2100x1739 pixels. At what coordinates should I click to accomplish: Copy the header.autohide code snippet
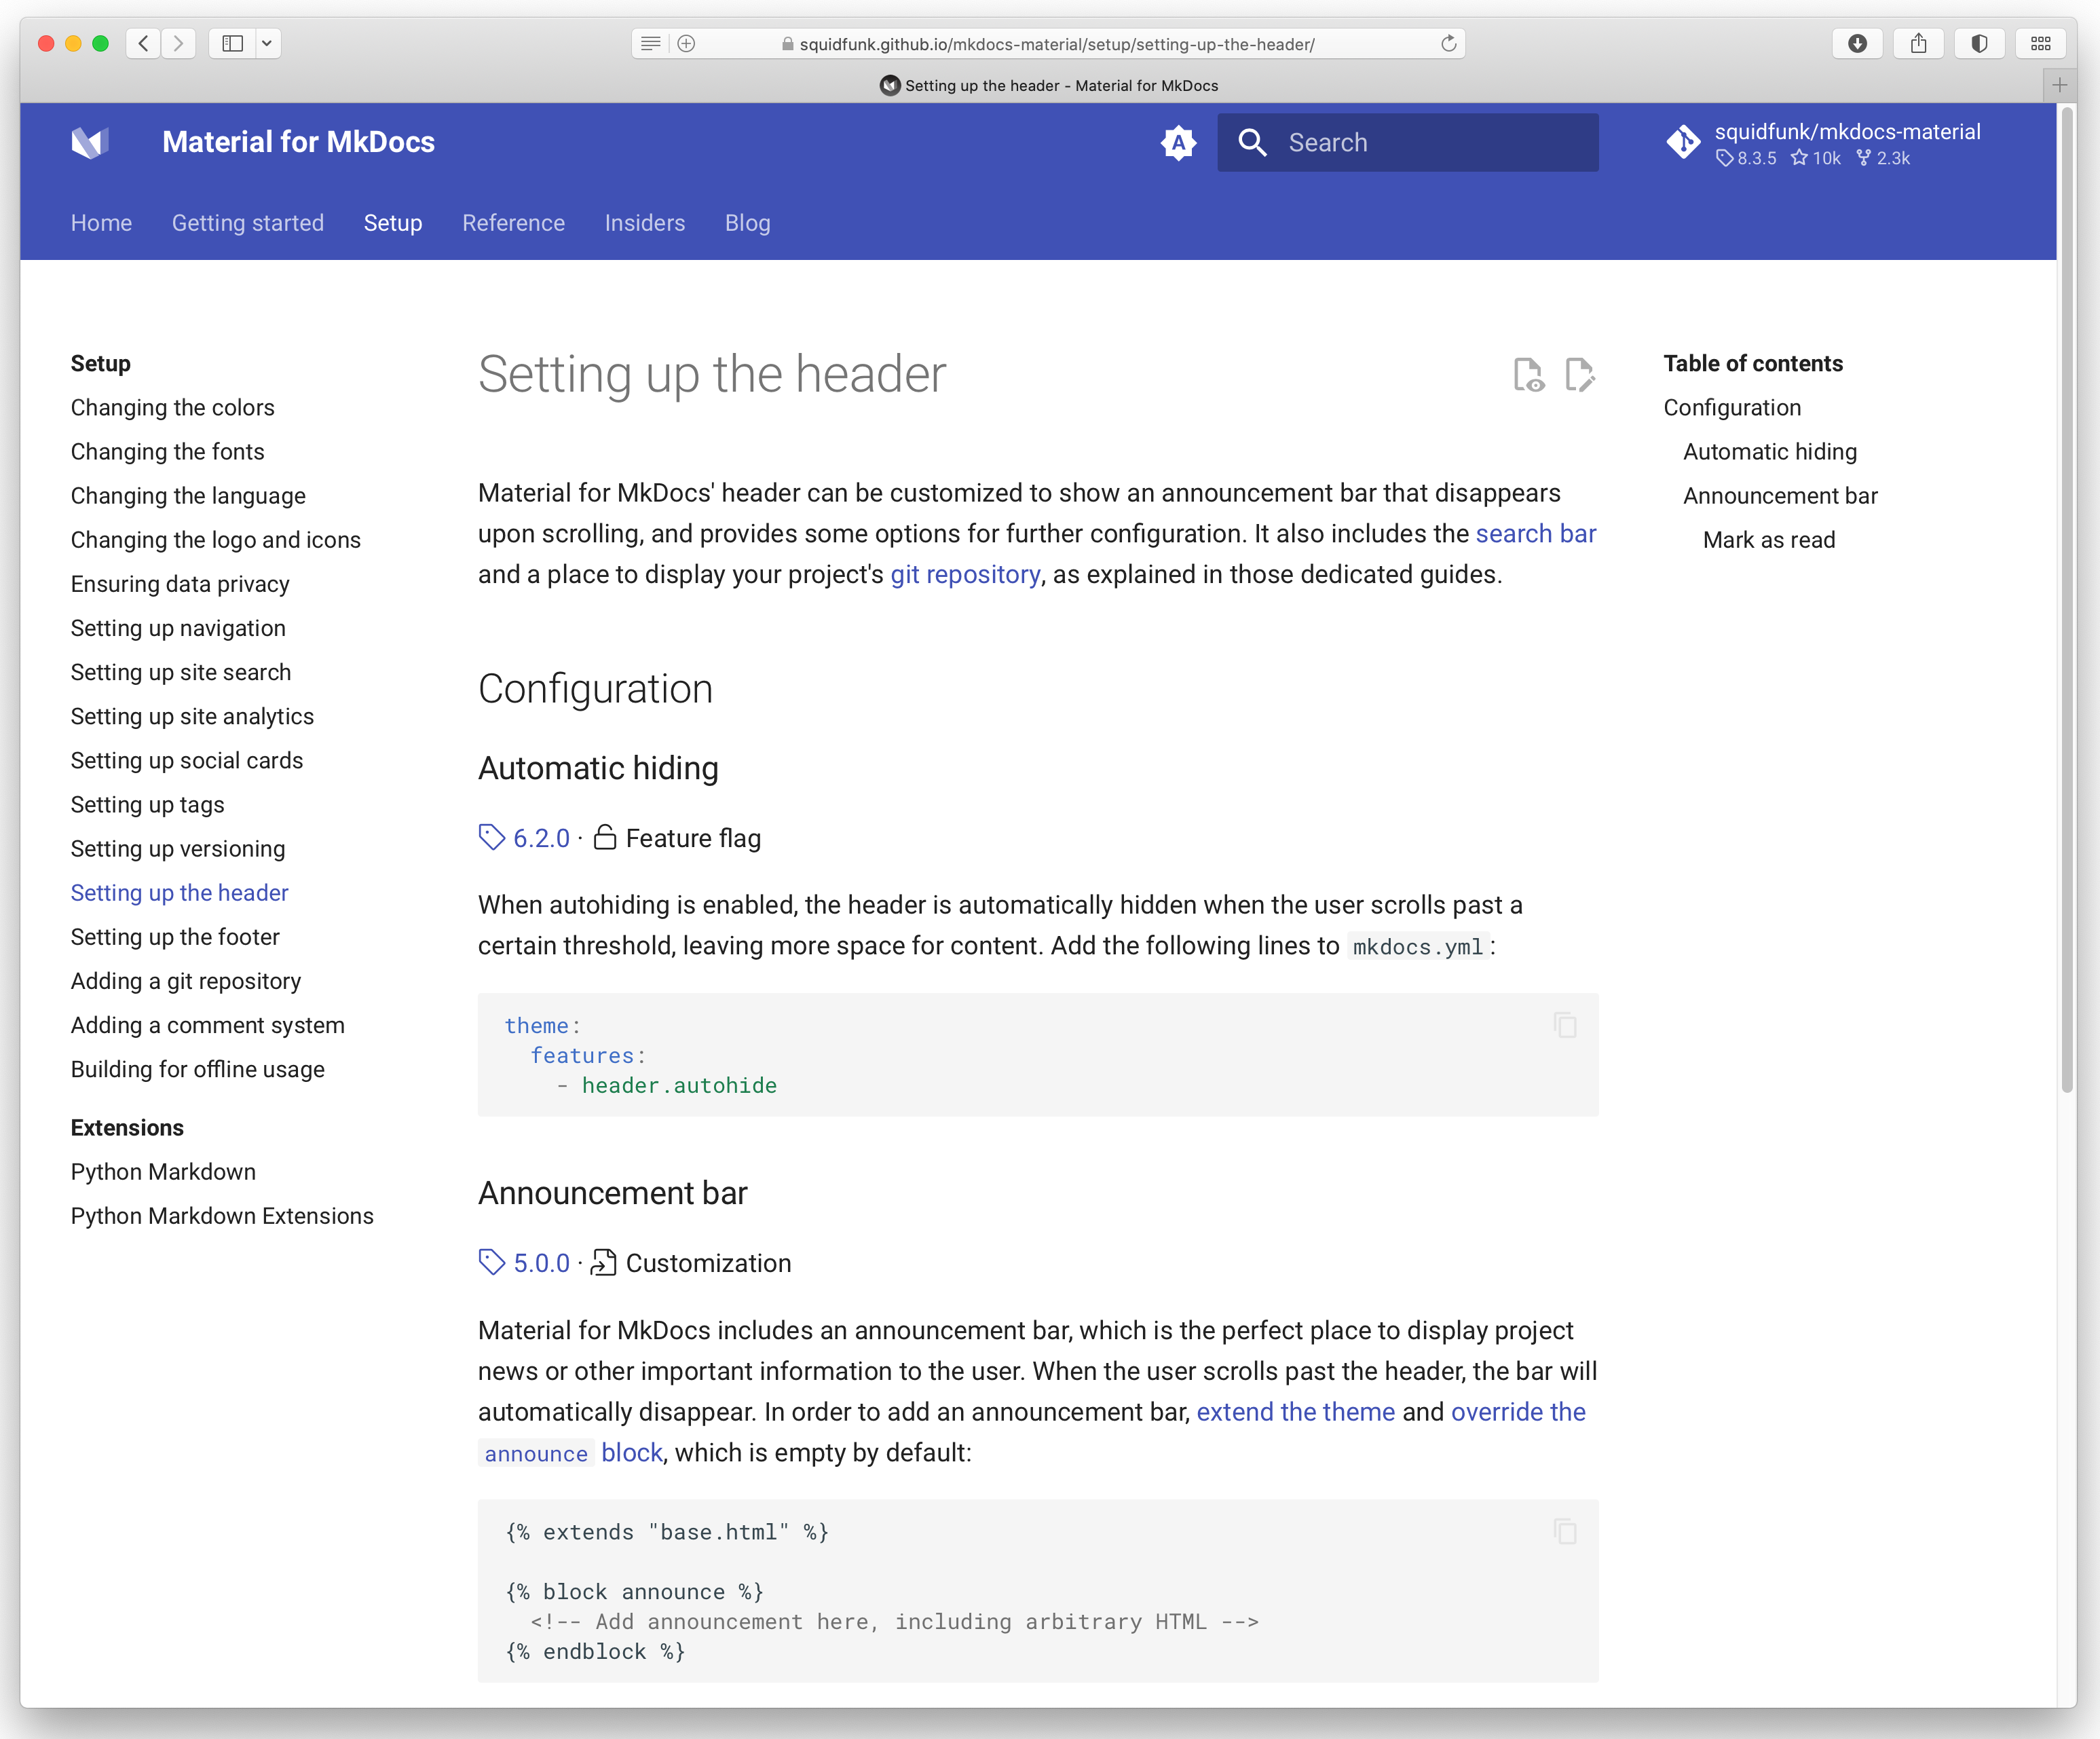tap(1564, 1025)
